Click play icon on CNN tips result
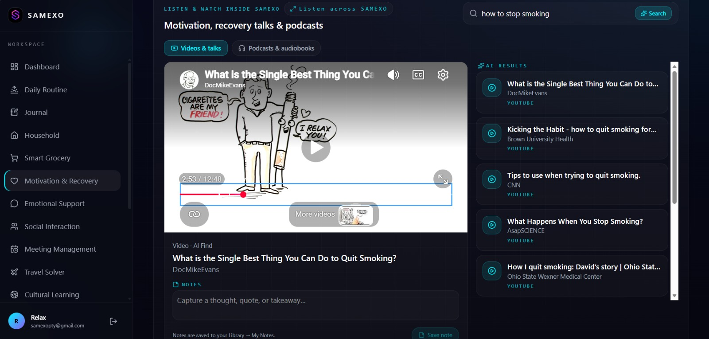This screenshot has height=339, width=709. tap(492, 179)
